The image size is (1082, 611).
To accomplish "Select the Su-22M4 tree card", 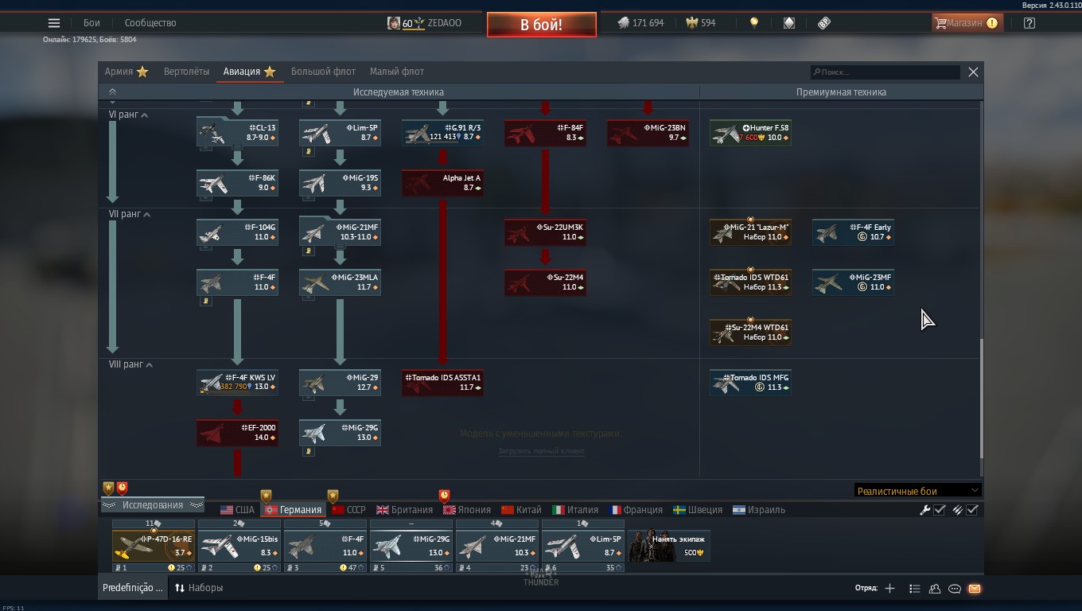I will (x=545, y=282).
